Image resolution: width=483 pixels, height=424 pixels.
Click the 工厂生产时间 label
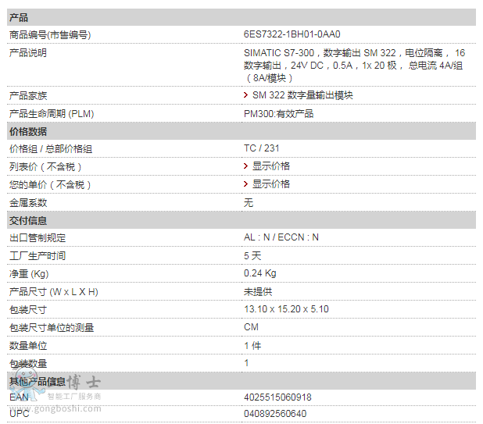point(38,255)
